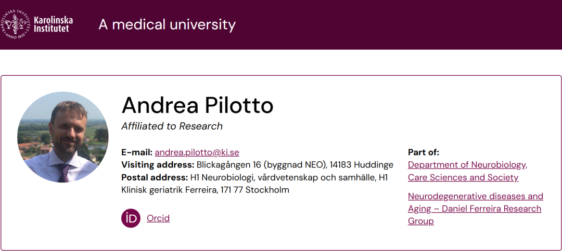The width and height of the screenshot is (562, 251).
Task: Click Andrea Pilotto's circular profile photo
Action: point(63,137)
